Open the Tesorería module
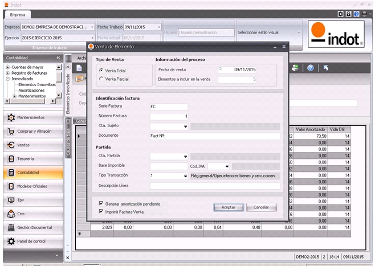The width and height of the screenshot is (375, 266). pyautogui.click(x=31, y=158)
